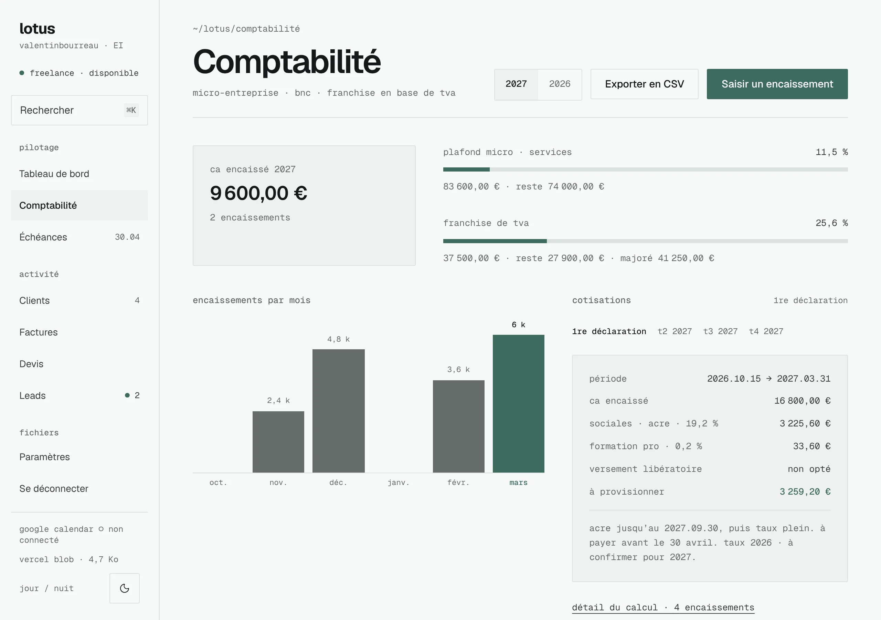Open Paramètres in sidebar
Viewport: 881px width, 620px height.
coord(79,457)
